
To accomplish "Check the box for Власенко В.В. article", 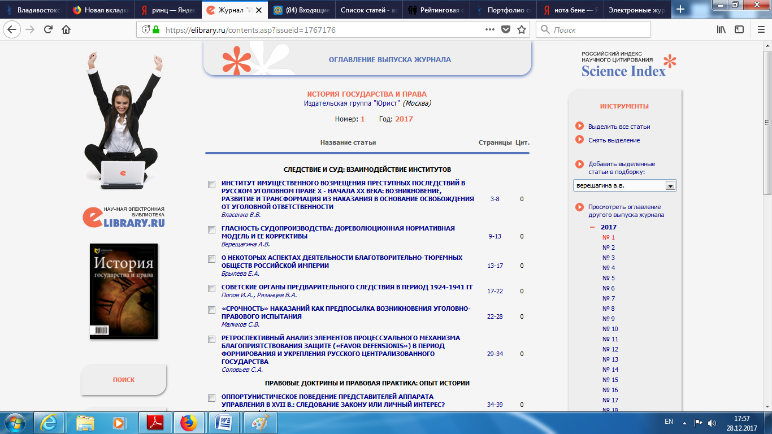I will [x=211, y=184].
